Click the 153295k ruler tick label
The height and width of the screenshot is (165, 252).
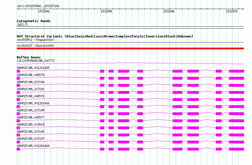point(106,11)
